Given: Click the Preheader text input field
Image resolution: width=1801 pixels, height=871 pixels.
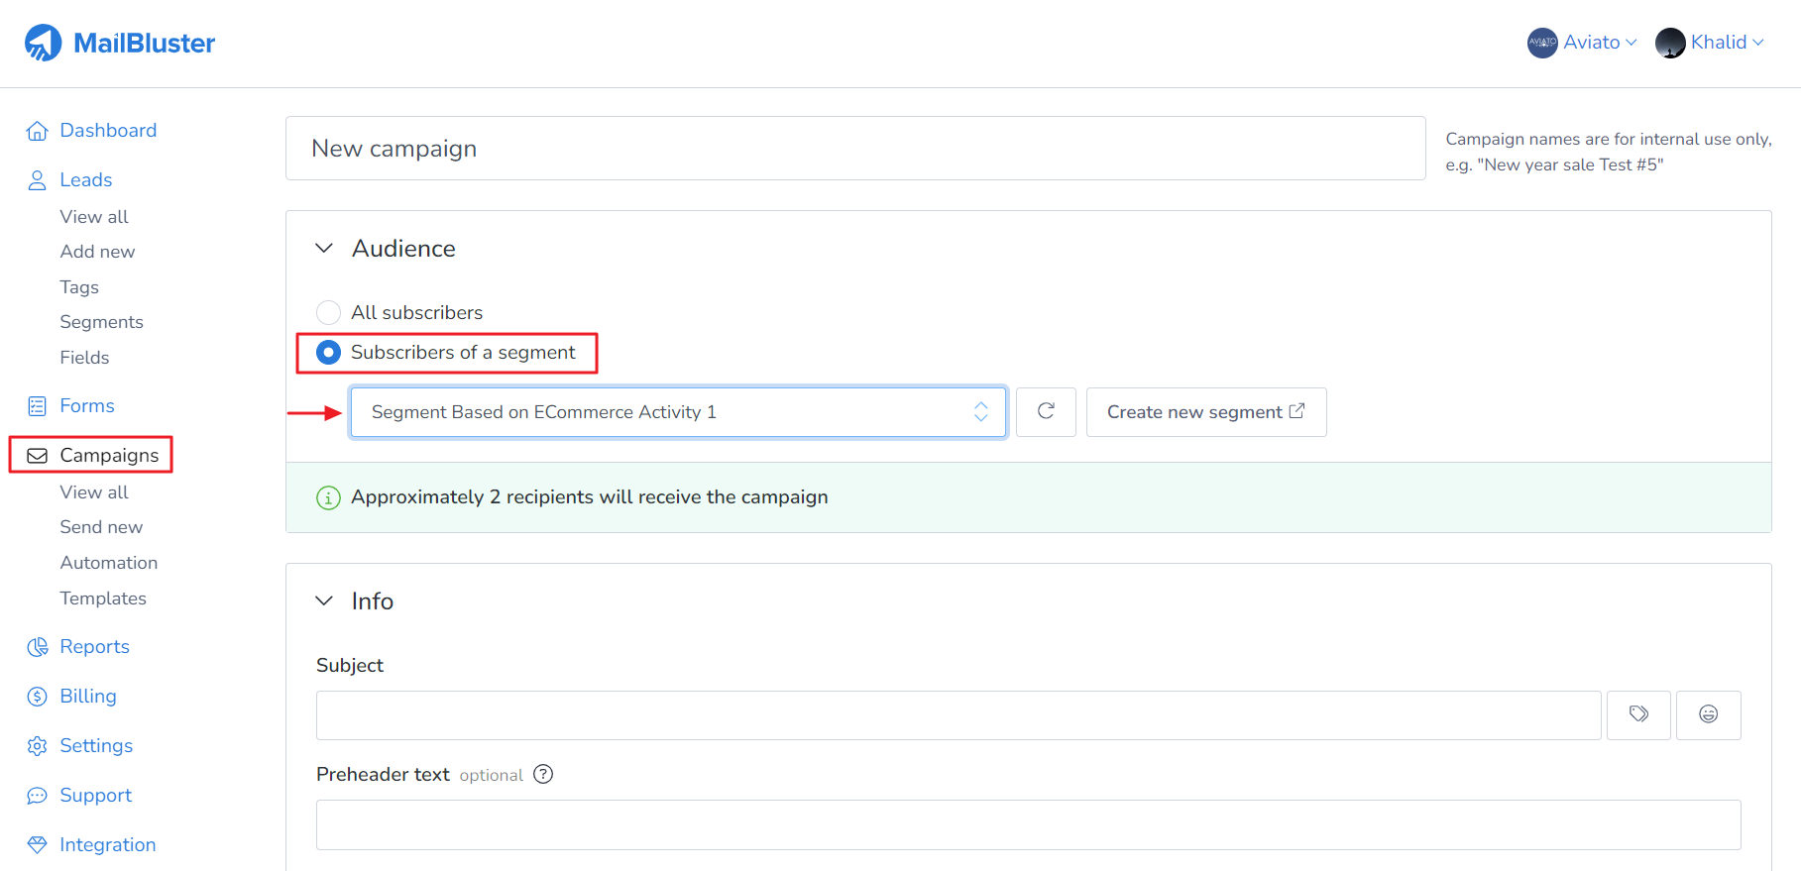Looking at the screenshot, I should click(x=1028, y=825).
